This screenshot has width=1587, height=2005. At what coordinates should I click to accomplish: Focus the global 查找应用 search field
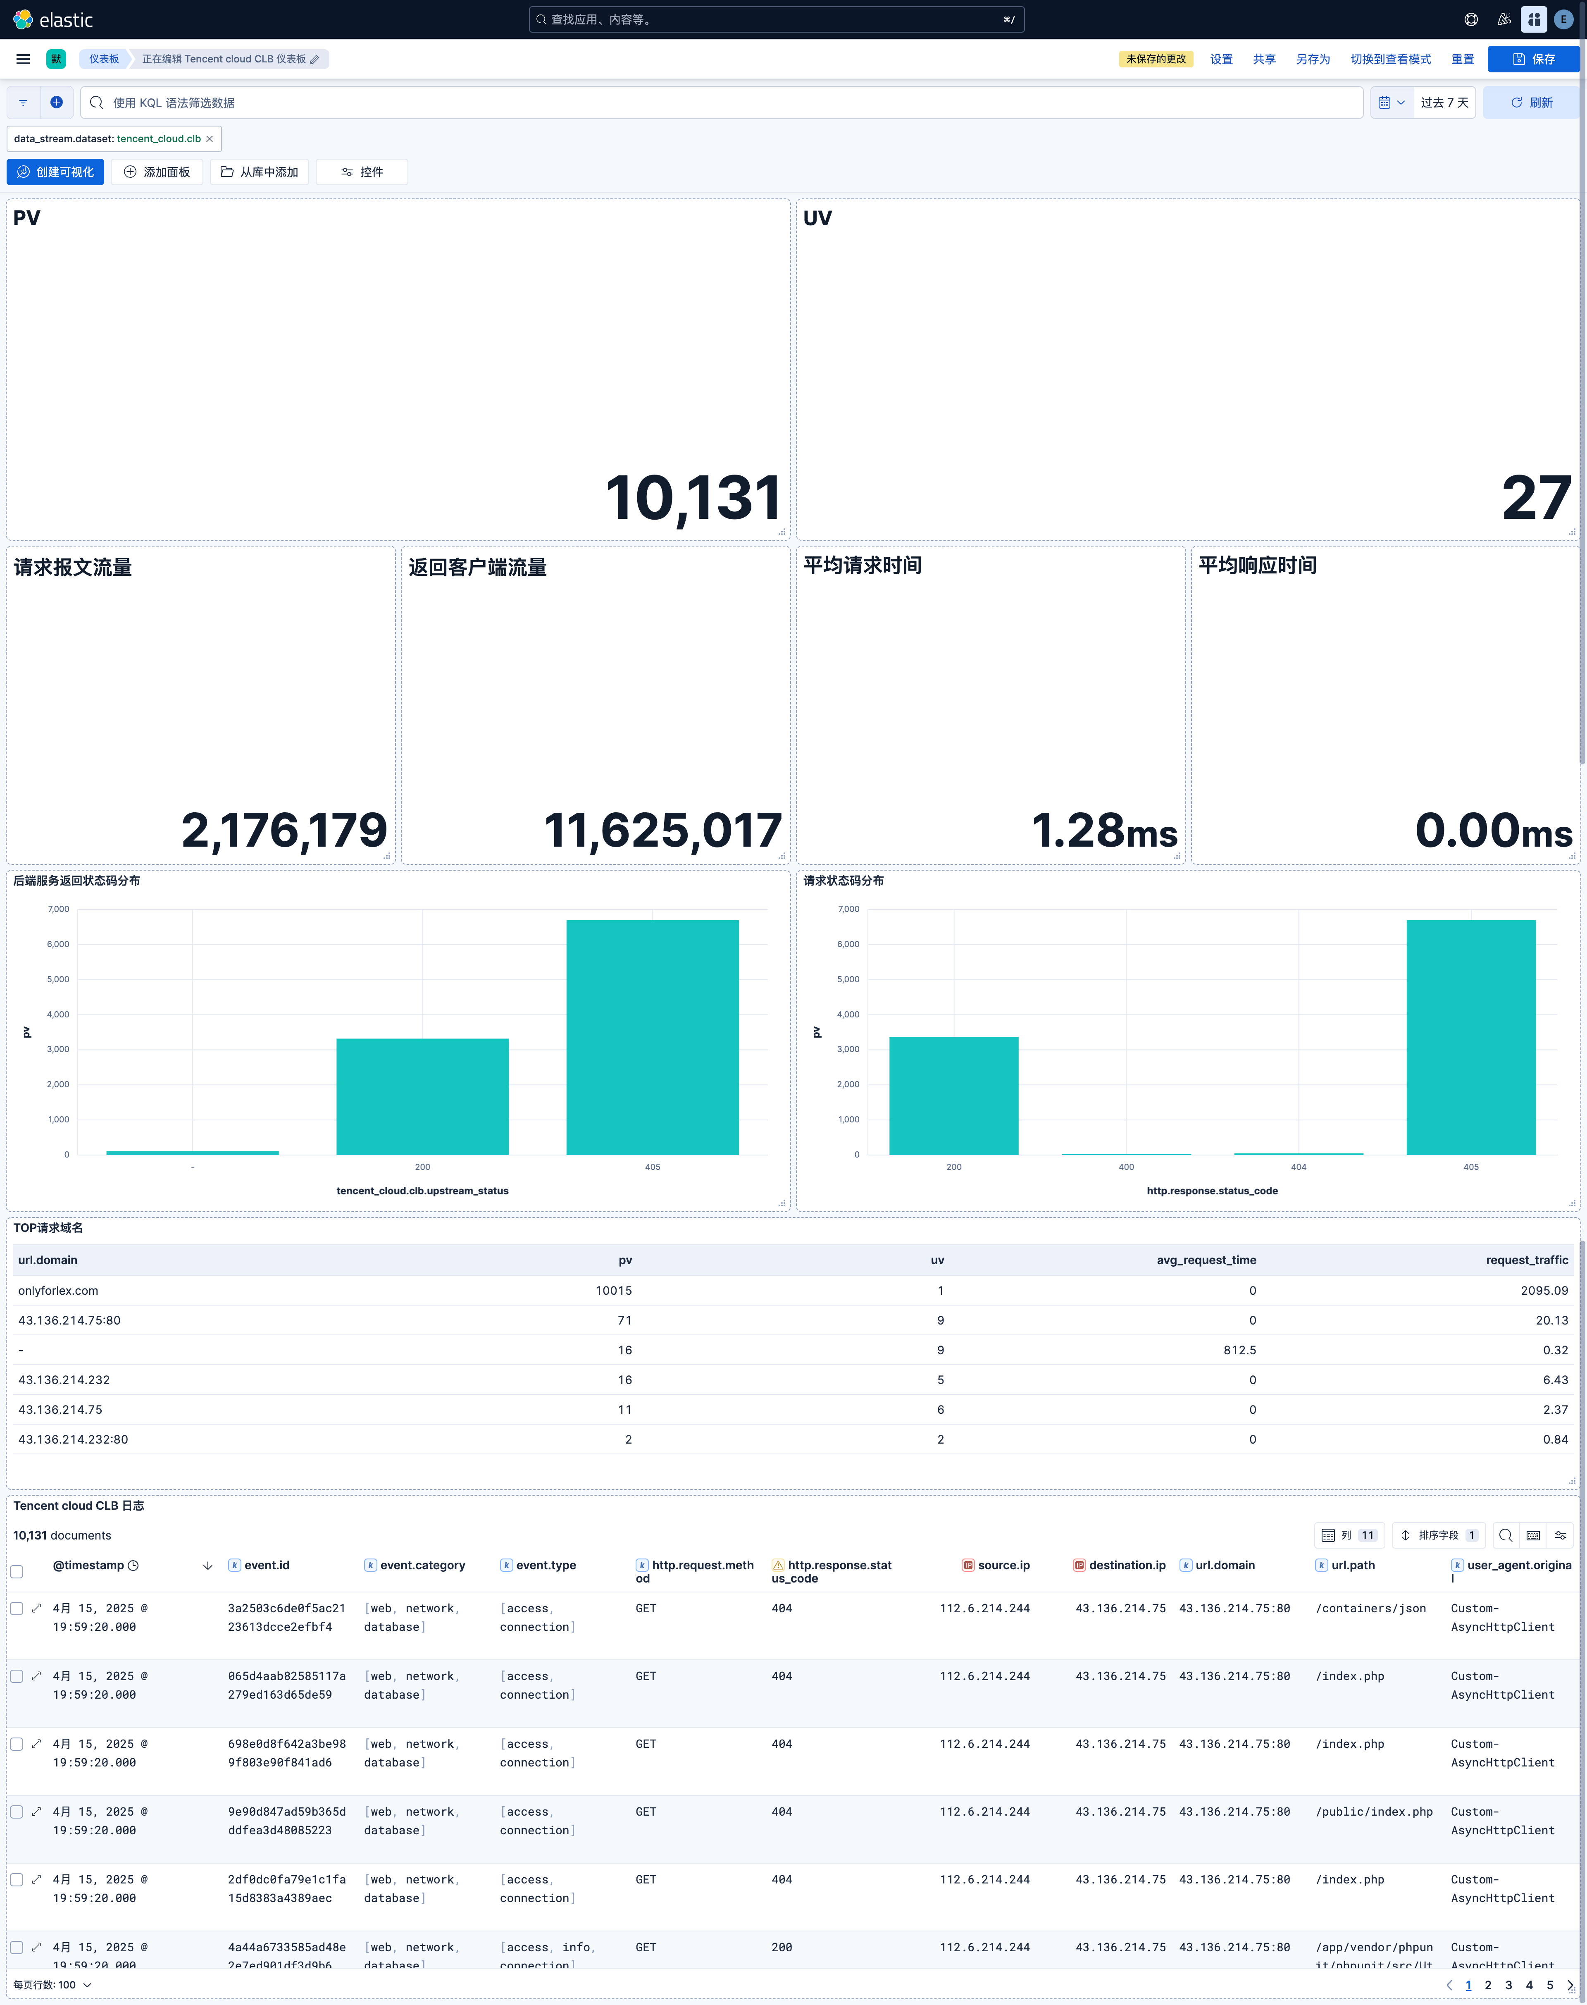tap(777, 19)
